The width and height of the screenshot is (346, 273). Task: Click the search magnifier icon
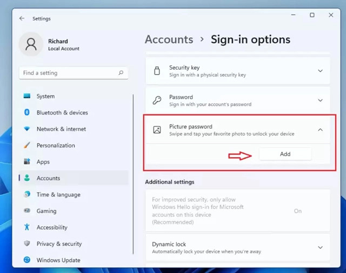pyautogui.click(x=121, y=73)
